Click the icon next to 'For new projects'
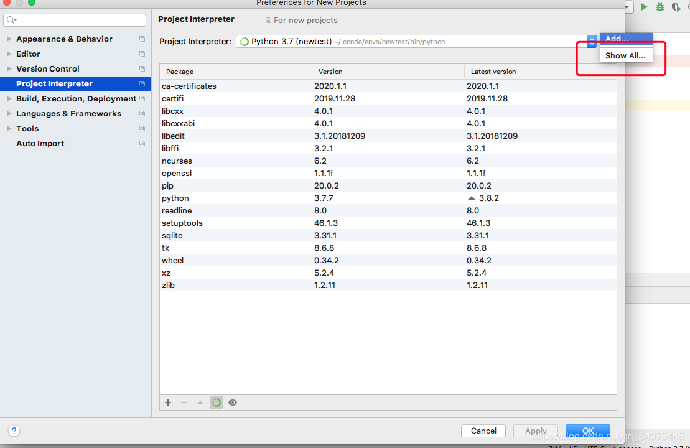690x448 pixels. pos(268,21)
